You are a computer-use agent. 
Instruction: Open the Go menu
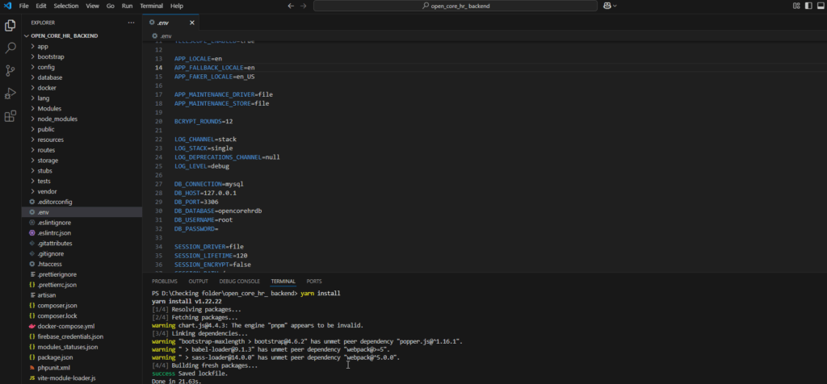(110, 6)
